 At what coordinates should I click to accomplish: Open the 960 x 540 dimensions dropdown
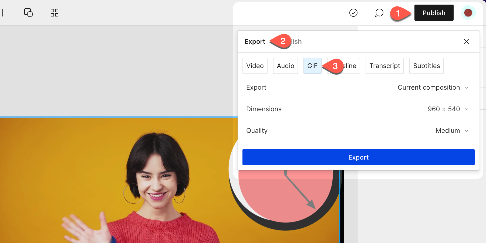coord(448,109)
